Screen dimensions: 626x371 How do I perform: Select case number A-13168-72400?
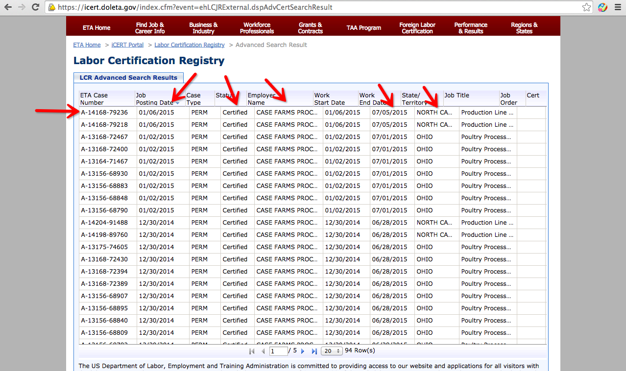click(104, 149)
